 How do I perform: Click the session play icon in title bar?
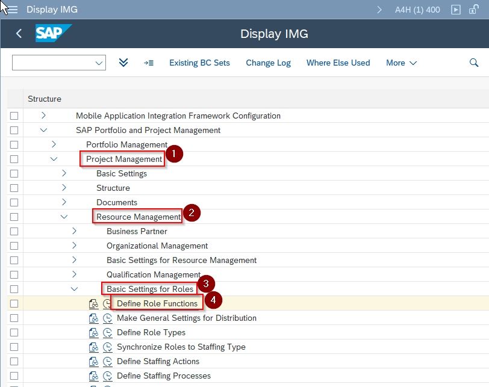456,10
